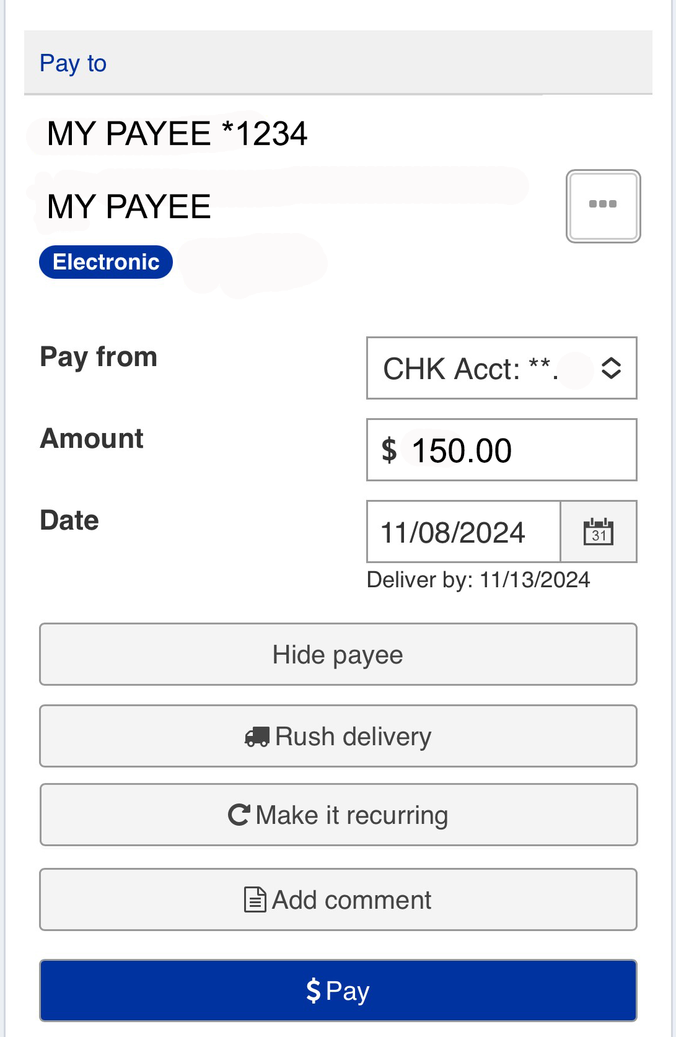
Task: Select Rush delivery
Action: coord(338,736)
